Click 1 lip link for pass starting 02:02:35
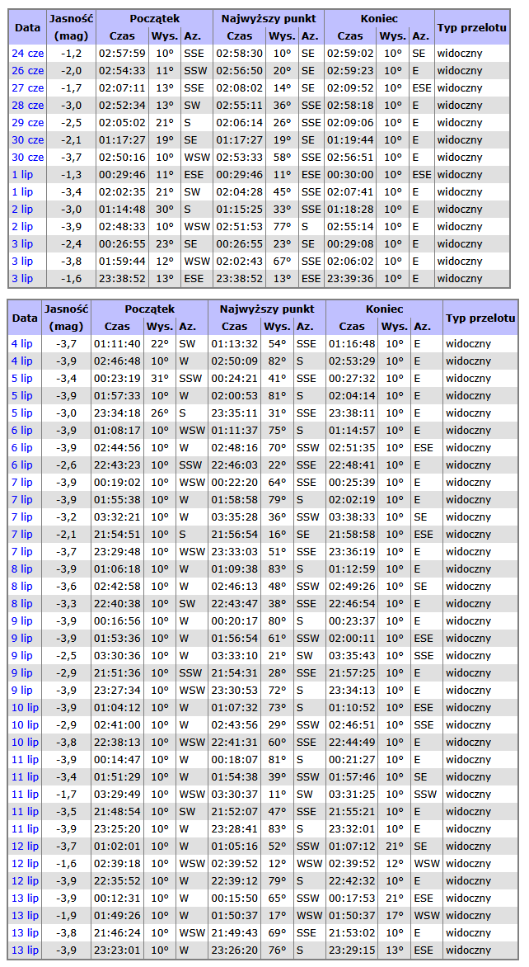This screenshot has height=967, width=529. click(x=22, y=191)
